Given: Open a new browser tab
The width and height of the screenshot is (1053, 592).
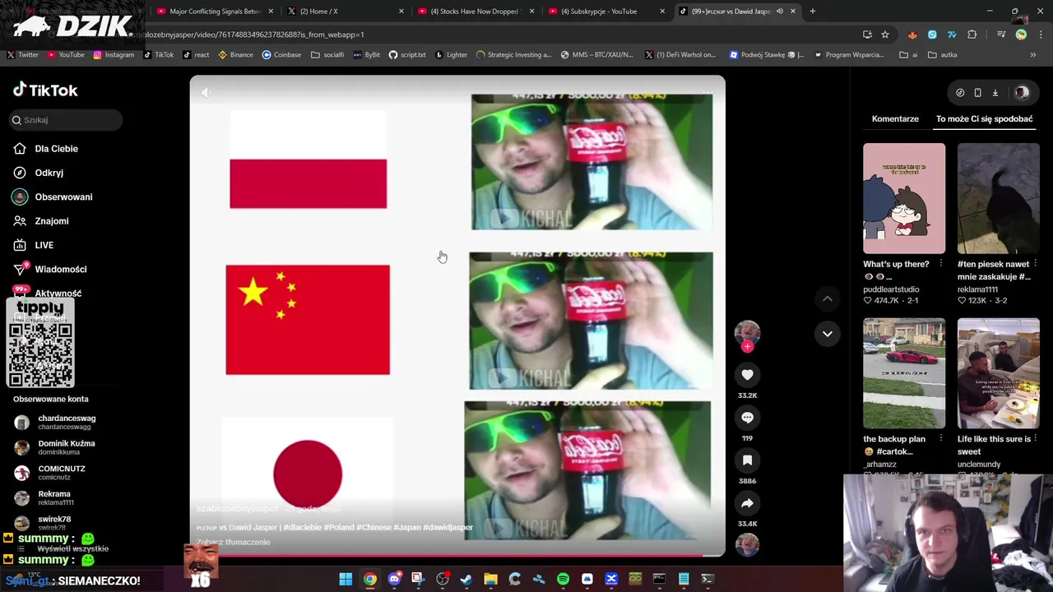Looking at the screenshot, I should tap(813, 12).
